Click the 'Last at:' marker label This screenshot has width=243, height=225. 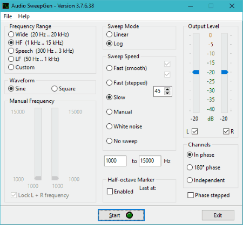point(147,188)
